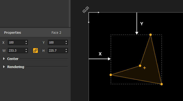Decrease the W value with down arrow
This screenshot has height=101, width=183.
pyautogui.click(x=26, y=52)
